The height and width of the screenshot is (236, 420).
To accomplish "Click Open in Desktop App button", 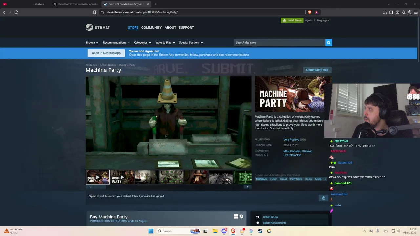I will 106,53.
